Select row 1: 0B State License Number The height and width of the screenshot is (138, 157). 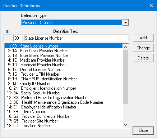[64, 46]
